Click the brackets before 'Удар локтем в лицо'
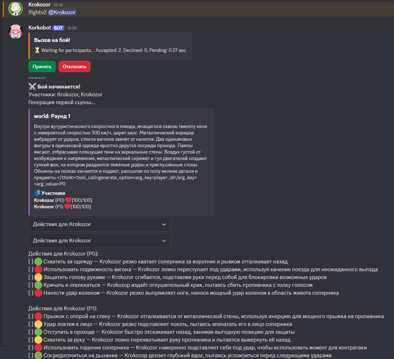Image resolution: width=394 pixels, height=359 pixels. 31,324
